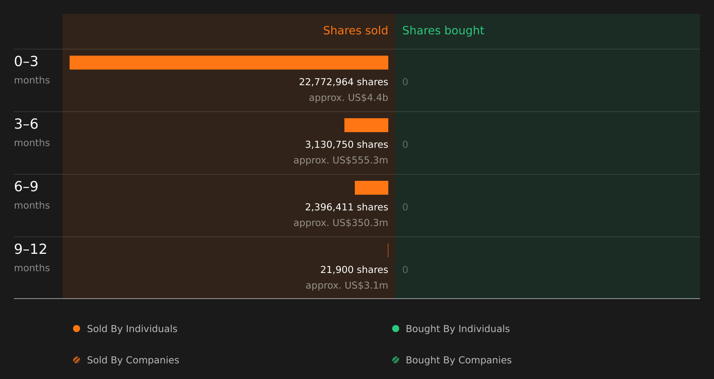This screenshot has height=379, width=714.
Task: Click the orange Sold By Individuals dot
Action: [x=77, y=329]
